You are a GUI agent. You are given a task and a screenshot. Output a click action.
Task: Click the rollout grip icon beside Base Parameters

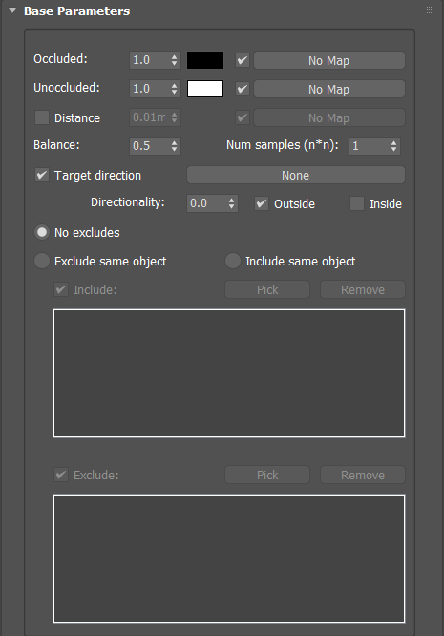click(431, 11)
